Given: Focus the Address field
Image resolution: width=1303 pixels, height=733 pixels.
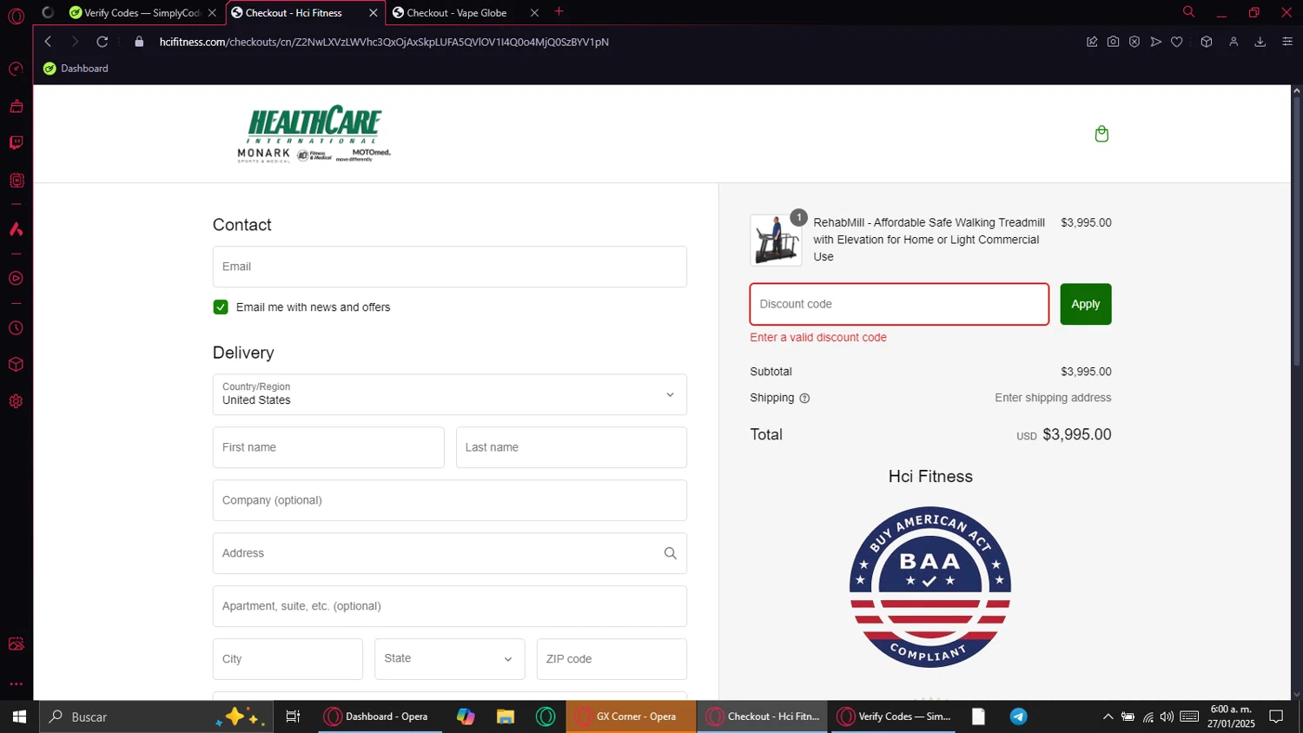Looking at the screenshot, I should tap(450, 553).
